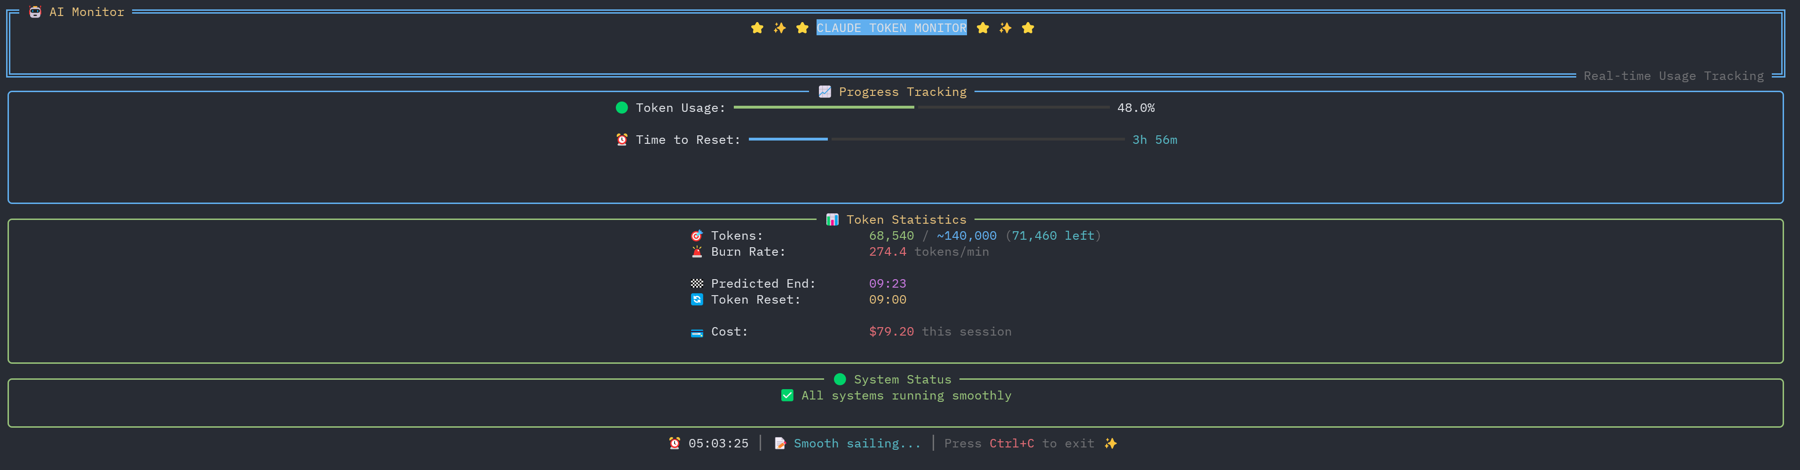The height and width of the screenshot is (470, 1800).
Task: Click the Token Usage label
Action: [681, 108]
